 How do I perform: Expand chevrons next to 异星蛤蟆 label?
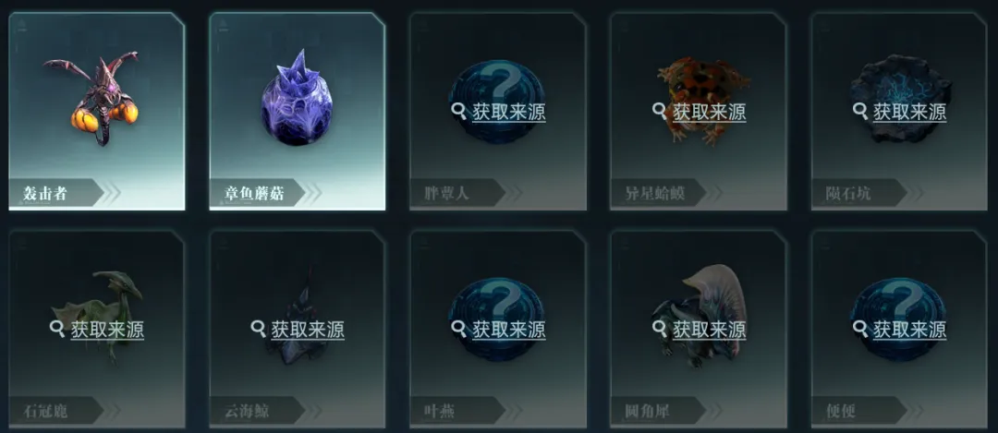[x=712, y=193]
